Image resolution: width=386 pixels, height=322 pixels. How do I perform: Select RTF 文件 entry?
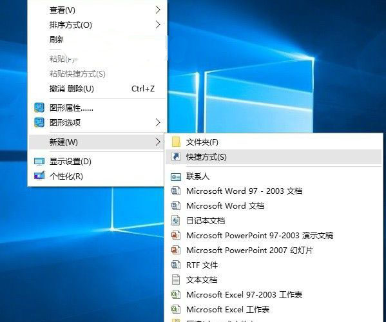274,265
